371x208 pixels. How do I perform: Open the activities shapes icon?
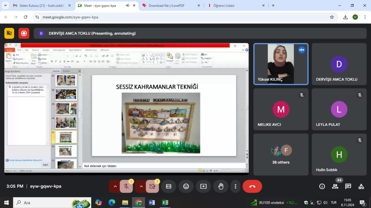click(361, 186)
